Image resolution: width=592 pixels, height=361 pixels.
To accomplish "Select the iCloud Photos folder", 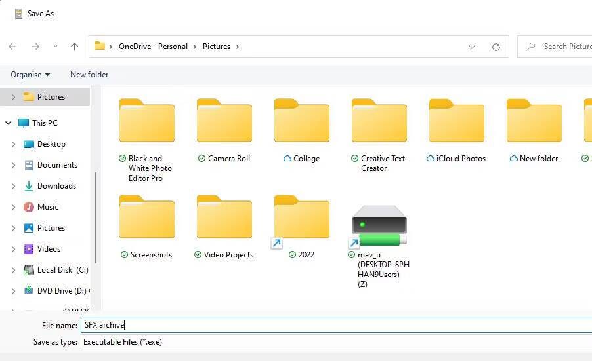I will coord(456,130).
